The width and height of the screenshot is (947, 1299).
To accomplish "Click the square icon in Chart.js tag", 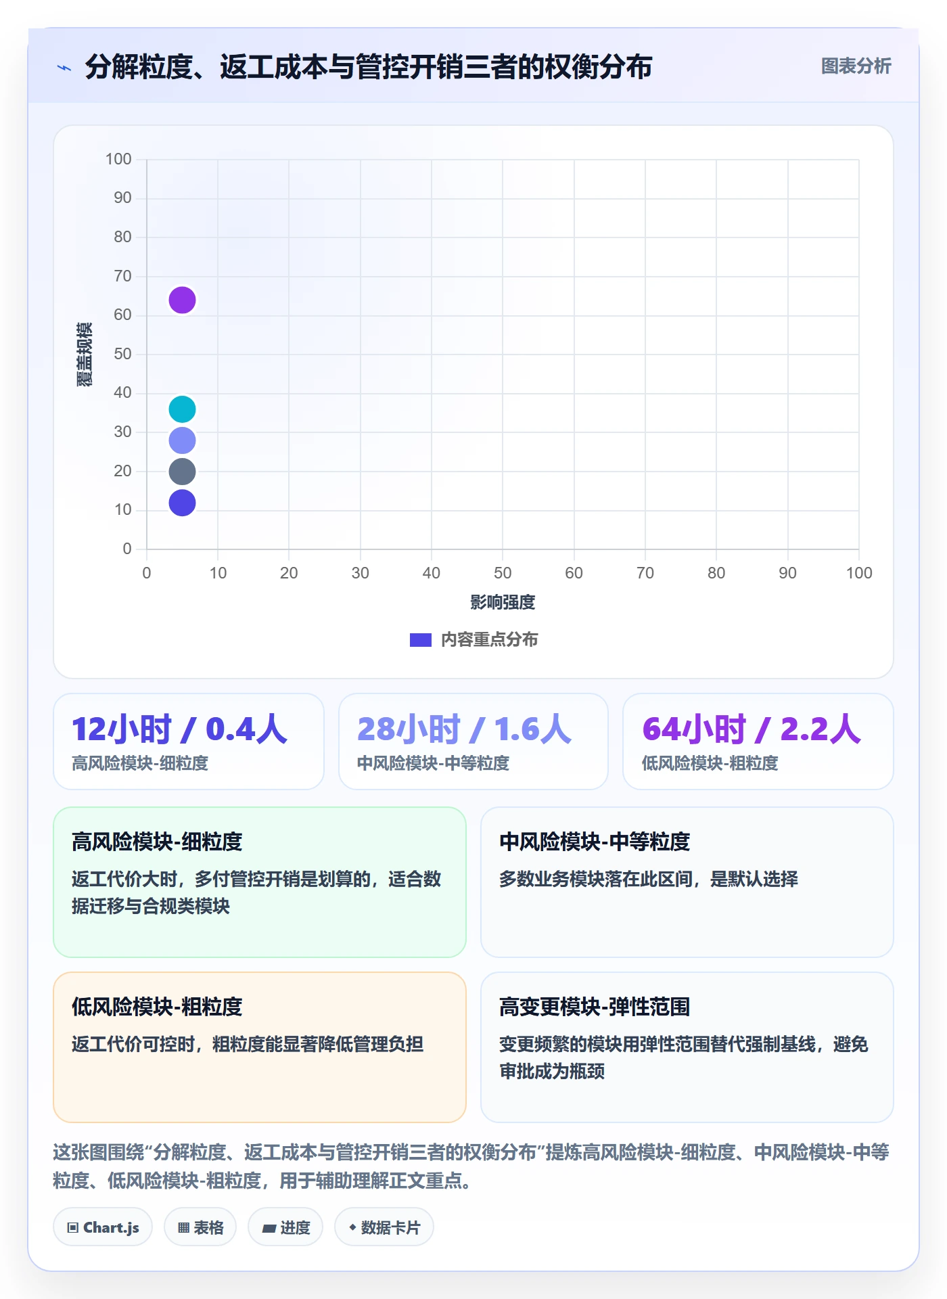I will pos(73,1227).
